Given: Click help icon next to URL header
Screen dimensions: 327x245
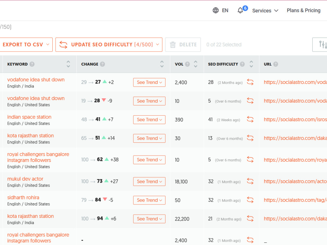Looking at the screenshot, I should click(x=276, y=64).
